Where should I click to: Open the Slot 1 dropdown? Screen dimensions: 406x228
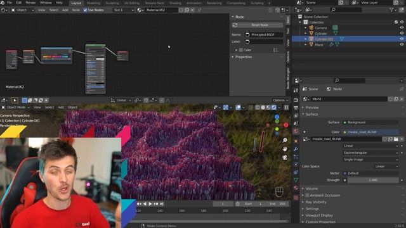[124, 10]
